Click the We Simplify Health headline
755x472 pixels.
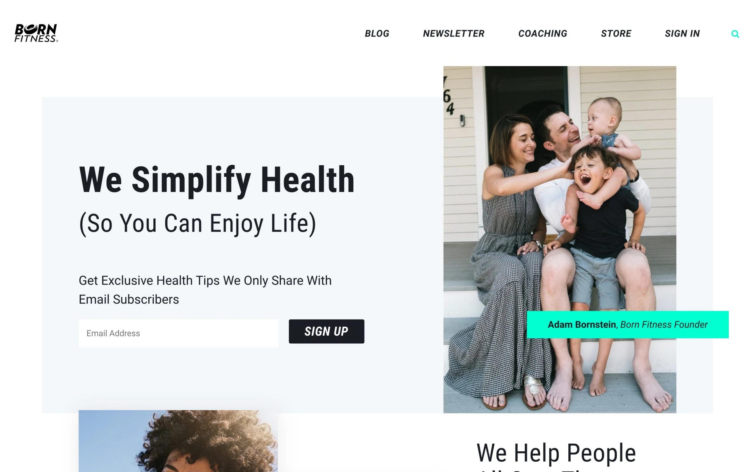(217, 180)
